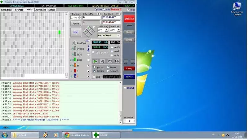Click the forward play scan icon
Screen dimensions: 248x140
coord(95,61)
